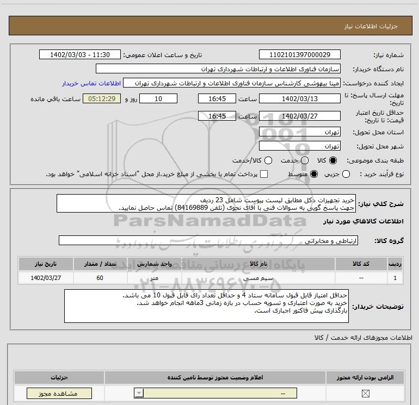Select the خدمت radio button
Image resolution: width=419 pixels, height=405 pixels.
coord(305,160)
